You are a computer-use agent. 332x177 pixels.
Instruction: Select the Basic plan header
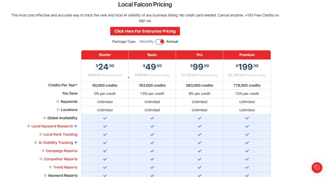point(152,55)
